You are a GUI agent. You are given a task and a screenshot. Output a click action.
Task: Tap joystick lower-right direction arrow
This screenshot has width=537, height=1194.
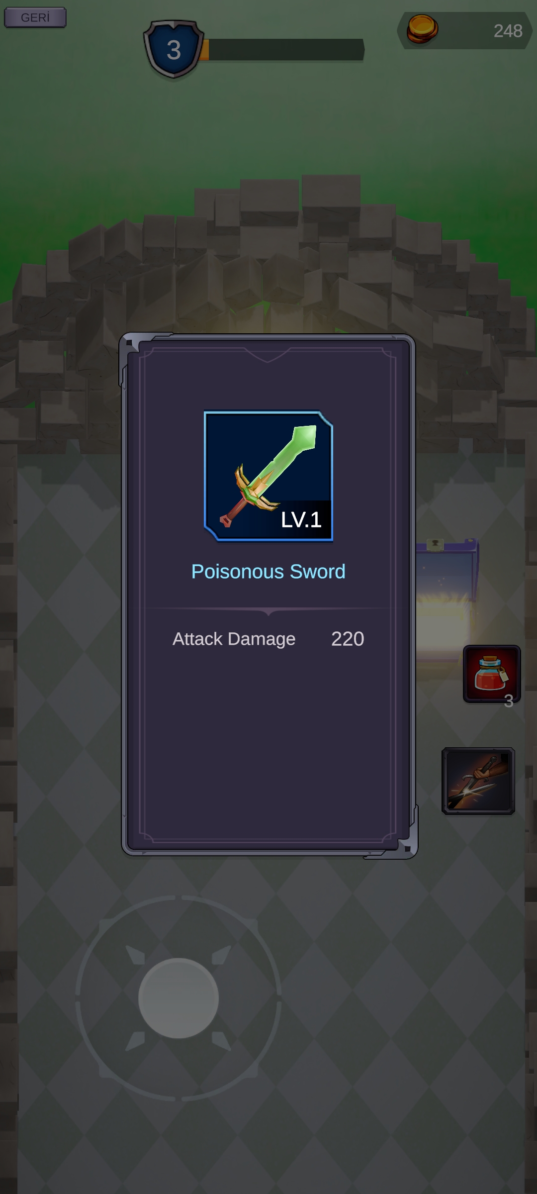pos(222,1041)
